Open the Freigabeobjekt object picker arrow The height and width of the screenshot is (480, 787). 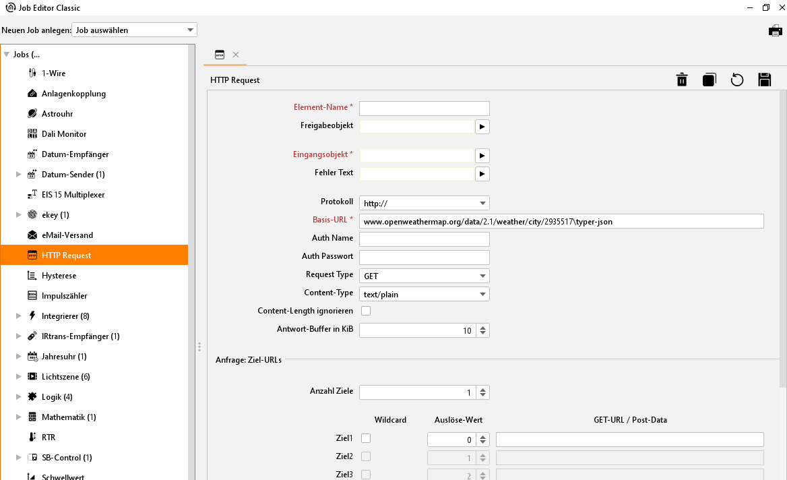point(482,127)
